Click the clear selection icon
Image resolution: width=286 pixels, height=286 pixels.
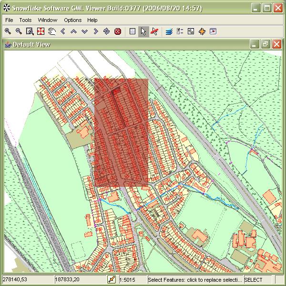click(154, 31)
